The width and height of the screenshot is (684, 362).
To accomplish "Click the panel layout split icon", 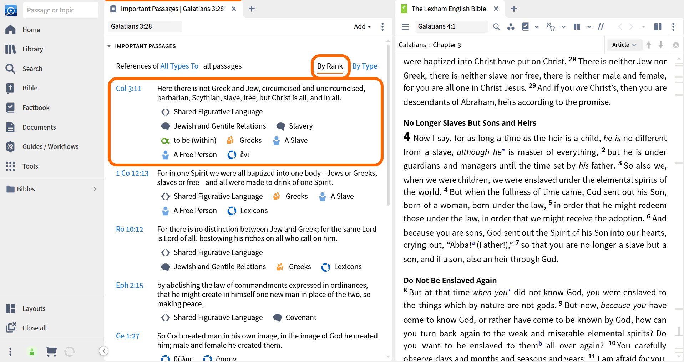I will click(658, 26).
